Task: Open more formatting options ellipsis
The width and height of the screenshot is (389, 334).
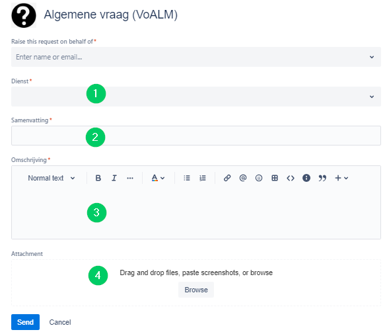Action: pyautogui.click(x=130, y=178)
